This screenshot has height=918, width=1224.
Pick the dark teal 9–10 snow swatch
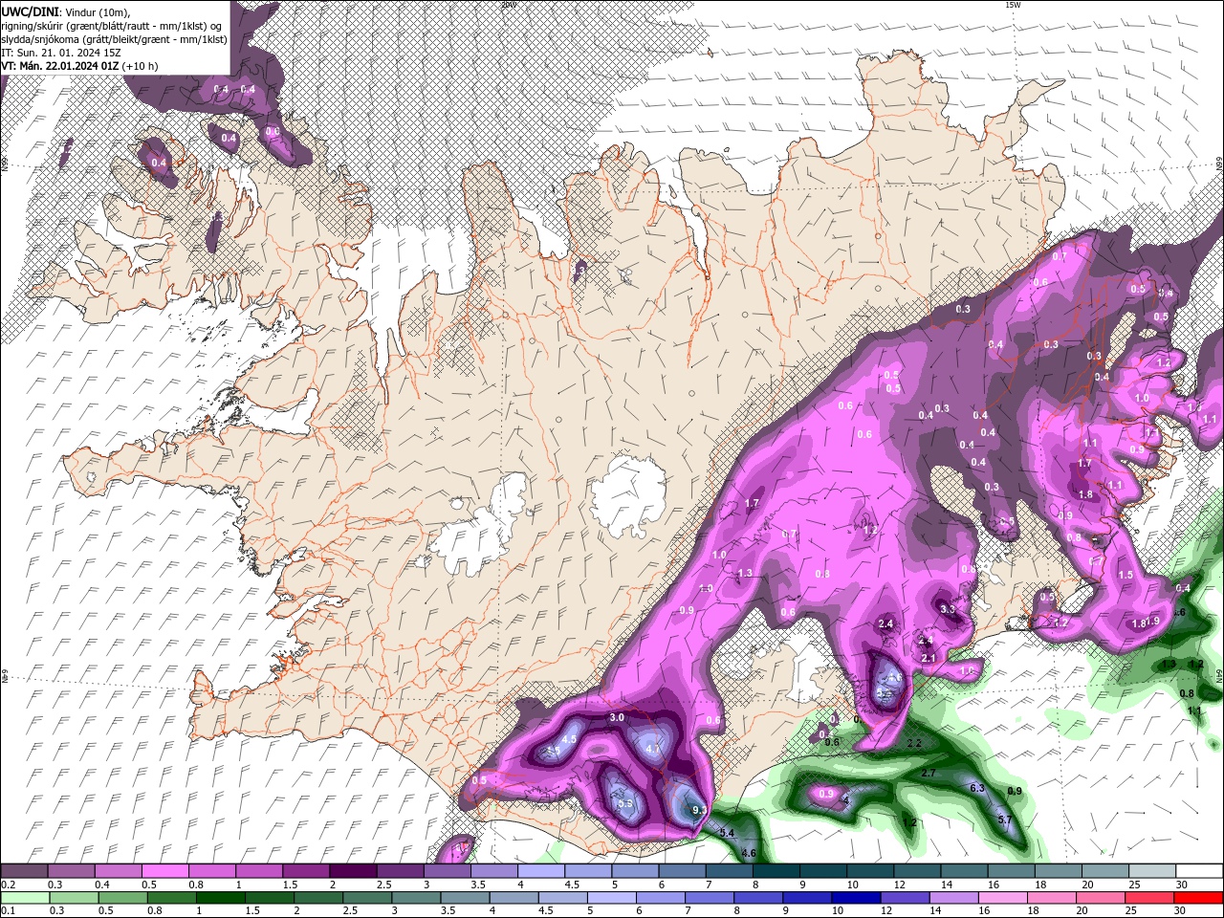pyautogui.click(x=825, y=871)
